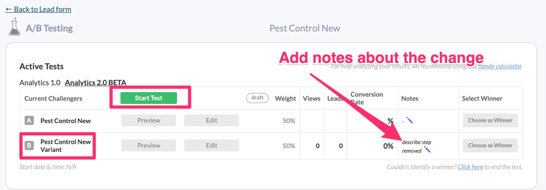The height and width of the screenshot is (190, 546).
Task: Click the A/B Testing flask icon
Action: (x=14, y=27)
